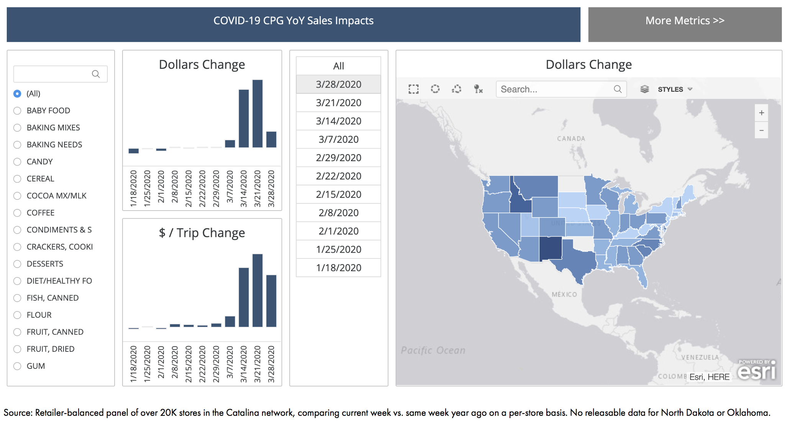Choose the lasso selection map tool

(456, 89)
